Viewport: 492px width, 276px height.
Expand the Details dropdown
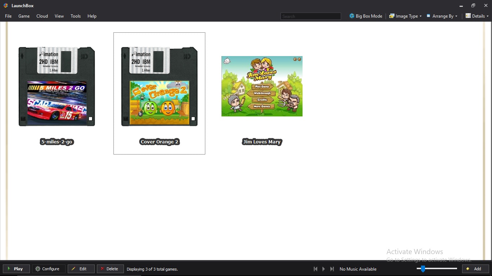pos(477,16)
